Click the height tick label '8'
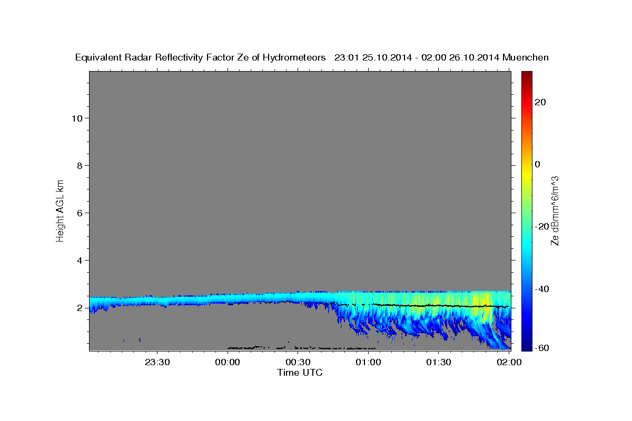 tap(79, 165)
